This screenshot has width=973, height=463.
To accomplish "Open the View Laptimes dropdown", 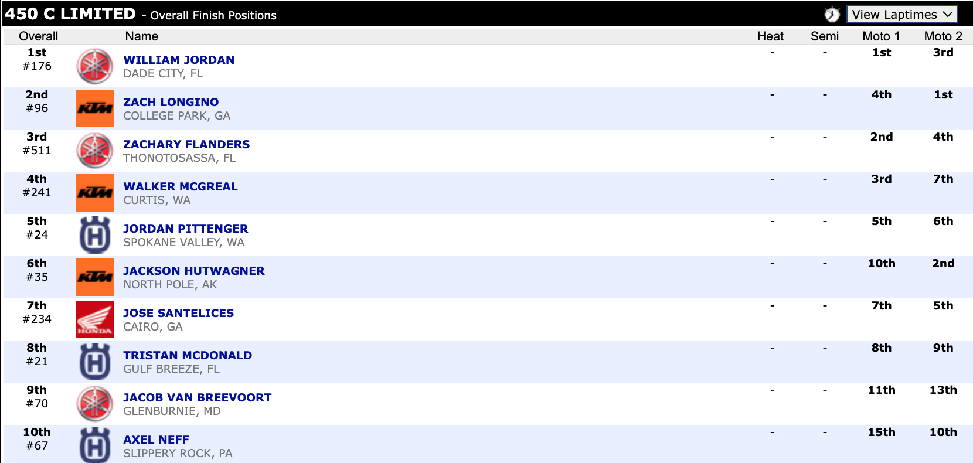I will (901, 15).
